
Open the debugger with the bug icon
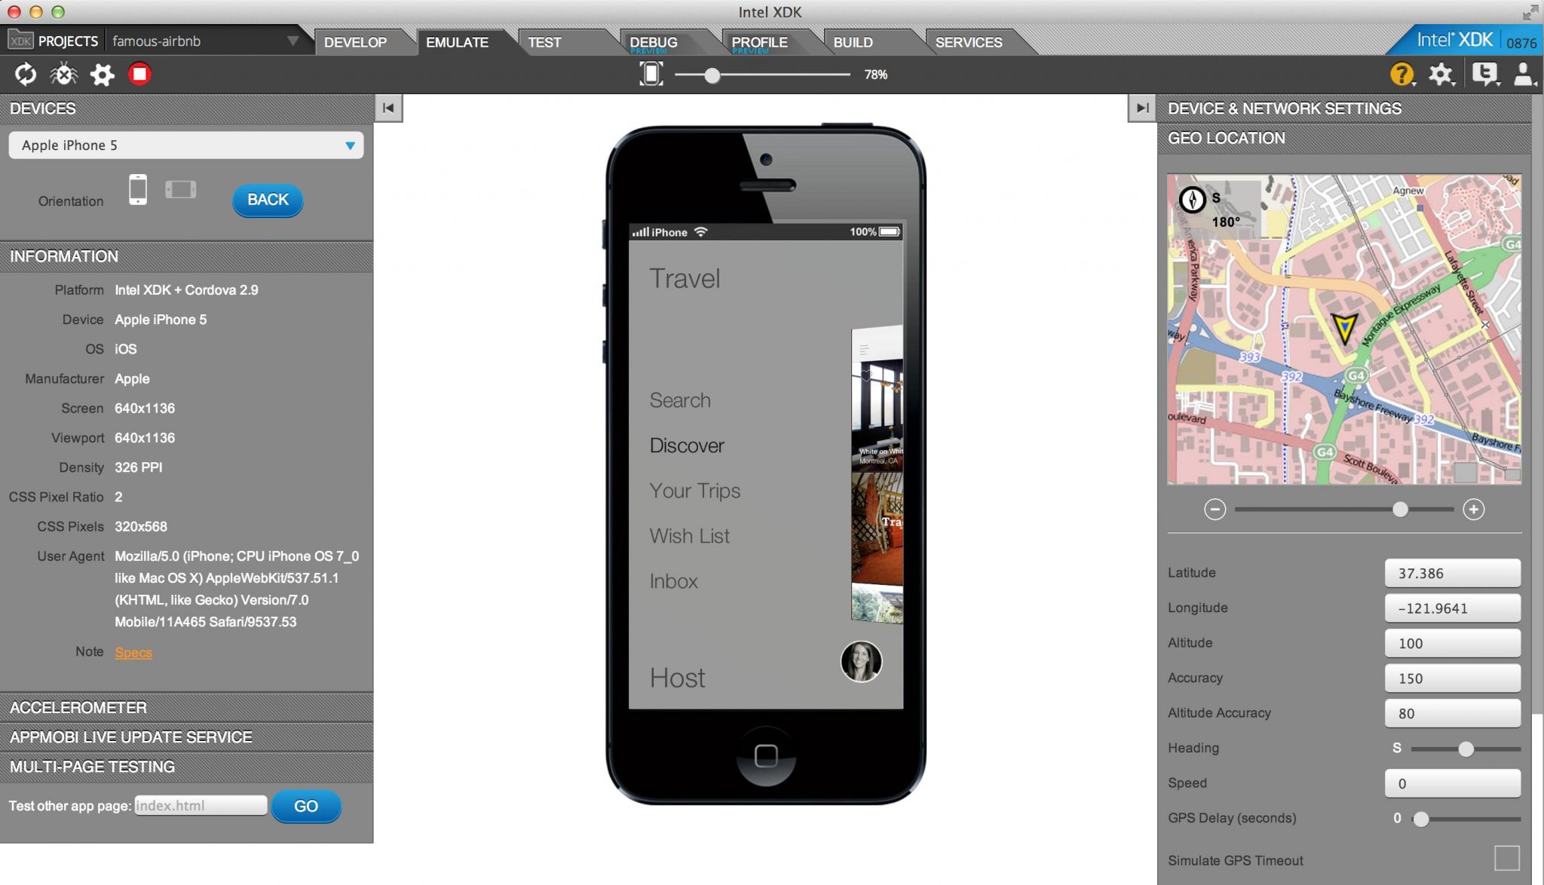pos(64,74)
